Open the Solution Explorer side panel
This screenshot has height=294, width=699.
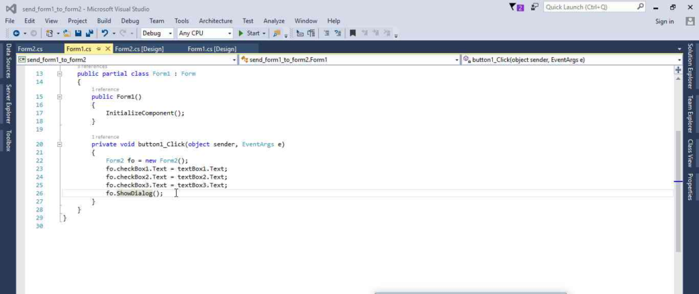(690, 67)
